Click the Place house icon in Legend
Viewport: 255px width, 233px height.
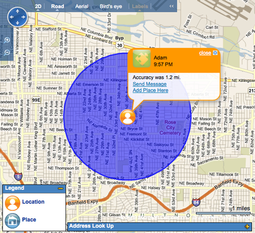pyautogui.click(x=12, y=221)
